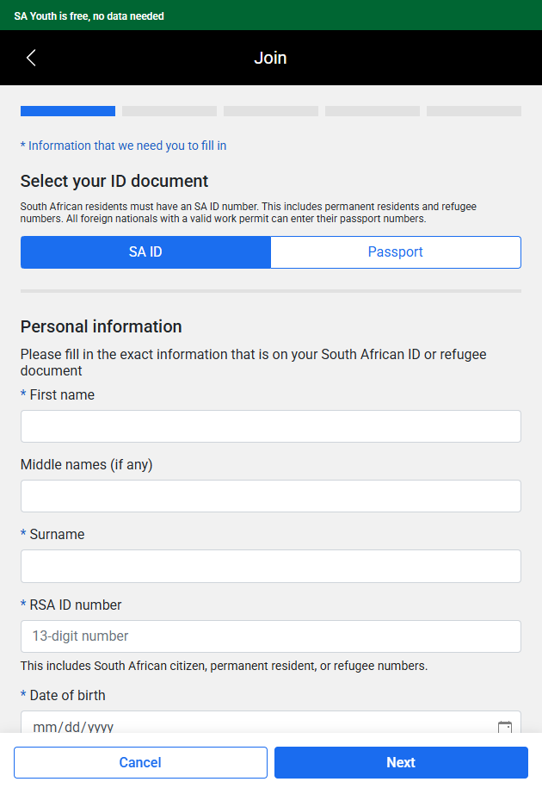Click the Personal information heading
This screenshot has height=788, width=542.
(101, 326)
